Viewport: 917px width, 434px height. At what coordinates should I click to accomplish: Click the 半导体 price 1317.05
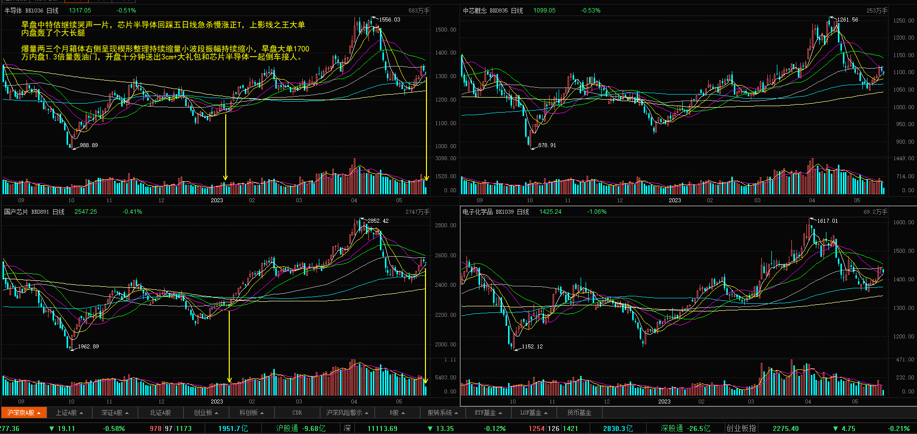(80, 11)
